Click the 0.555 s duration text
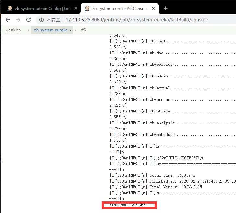Image resolution: width=236 pixels, height=213 pixels. (x=118, y=117)
